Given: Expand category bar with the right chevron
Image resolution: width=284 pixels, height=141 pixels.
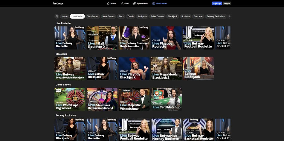Looking at the screenshot, I should pos(226,16).
